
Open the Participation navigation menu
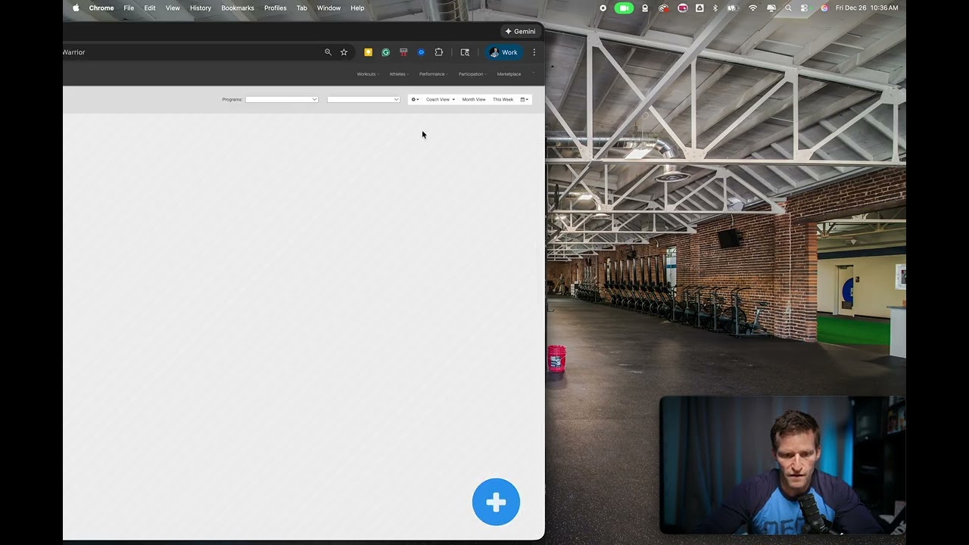pyautogui.click(x=472, y=74)
